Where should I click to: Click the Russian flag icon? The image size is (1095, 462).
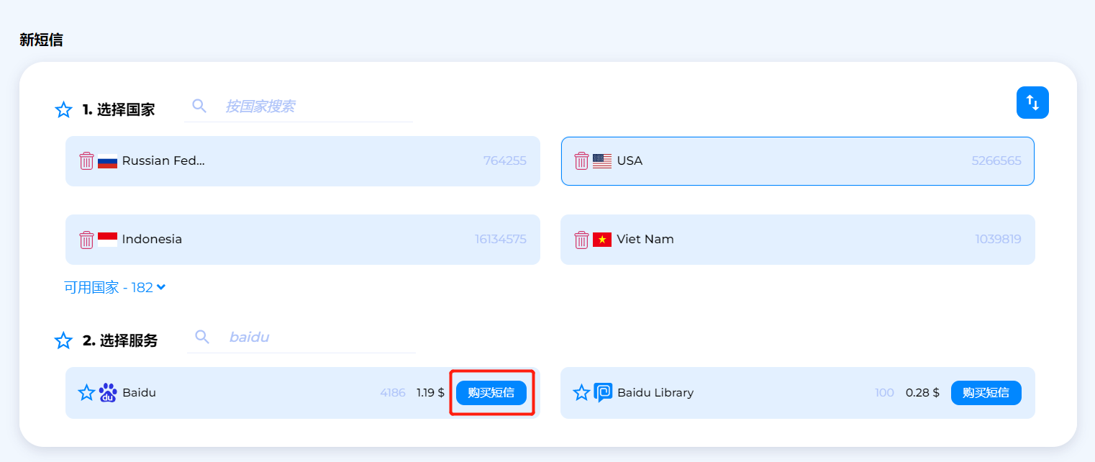[x=107, y=161]
